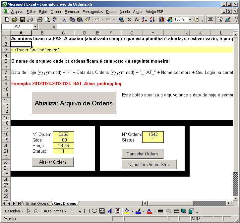Viewport: 240px width, 223px height.
Task: Apply the blue Line Color swatch
Action: (x=138, y=211)
